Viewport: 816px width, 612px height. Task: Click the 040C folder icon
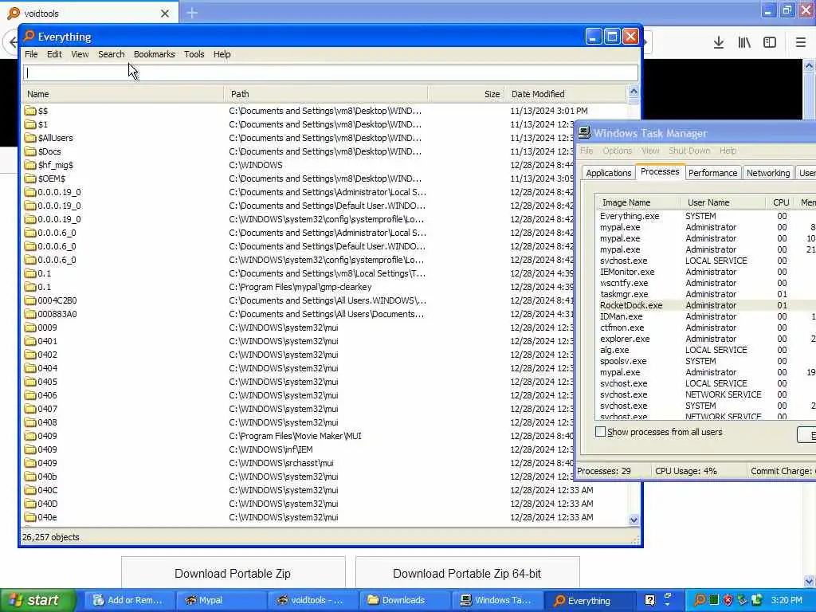pos(30,490)
